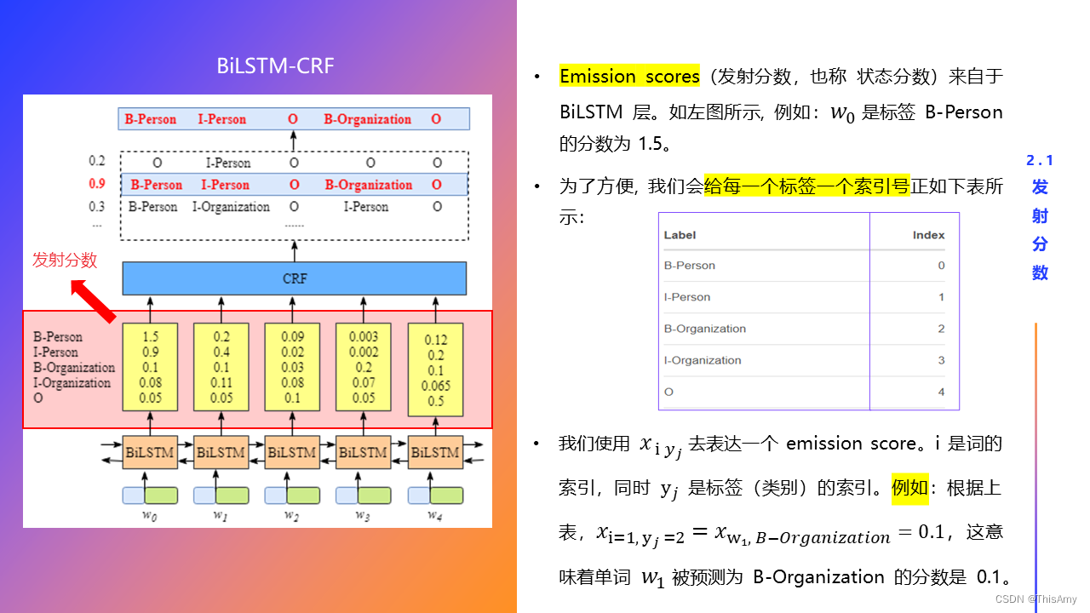Click red B-Organization in the top output row
This screenshot has height=613, width=1090.
[x=368, y=119]
